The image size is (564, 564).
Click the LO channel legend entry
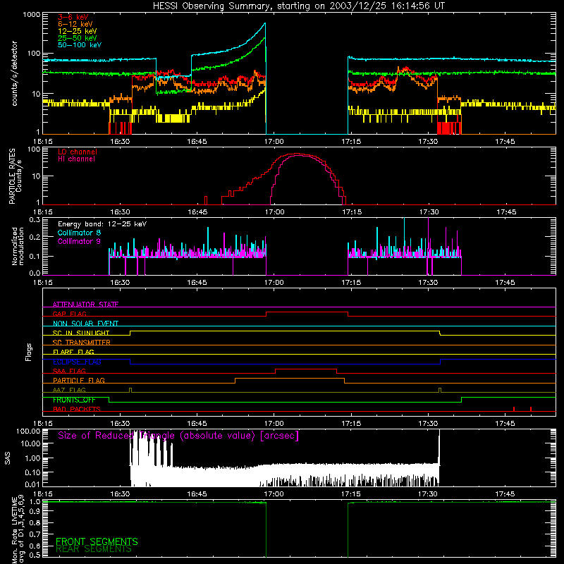coord(78,152)
